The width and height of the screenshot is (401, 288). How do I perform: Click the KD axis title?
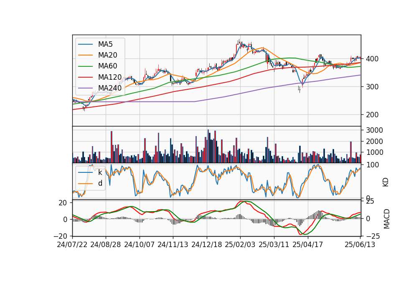coord(386,182)
